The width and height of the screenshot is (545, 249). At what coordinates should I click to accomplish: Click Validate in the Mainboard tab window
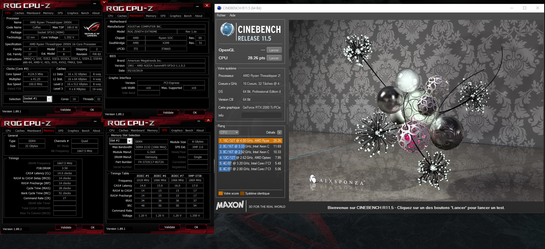168,113
